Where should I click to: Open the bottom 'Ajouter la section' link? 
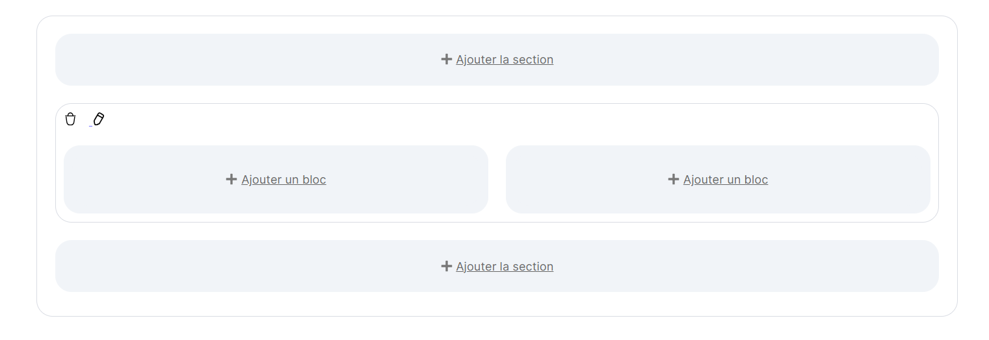[x=505, y=267]
